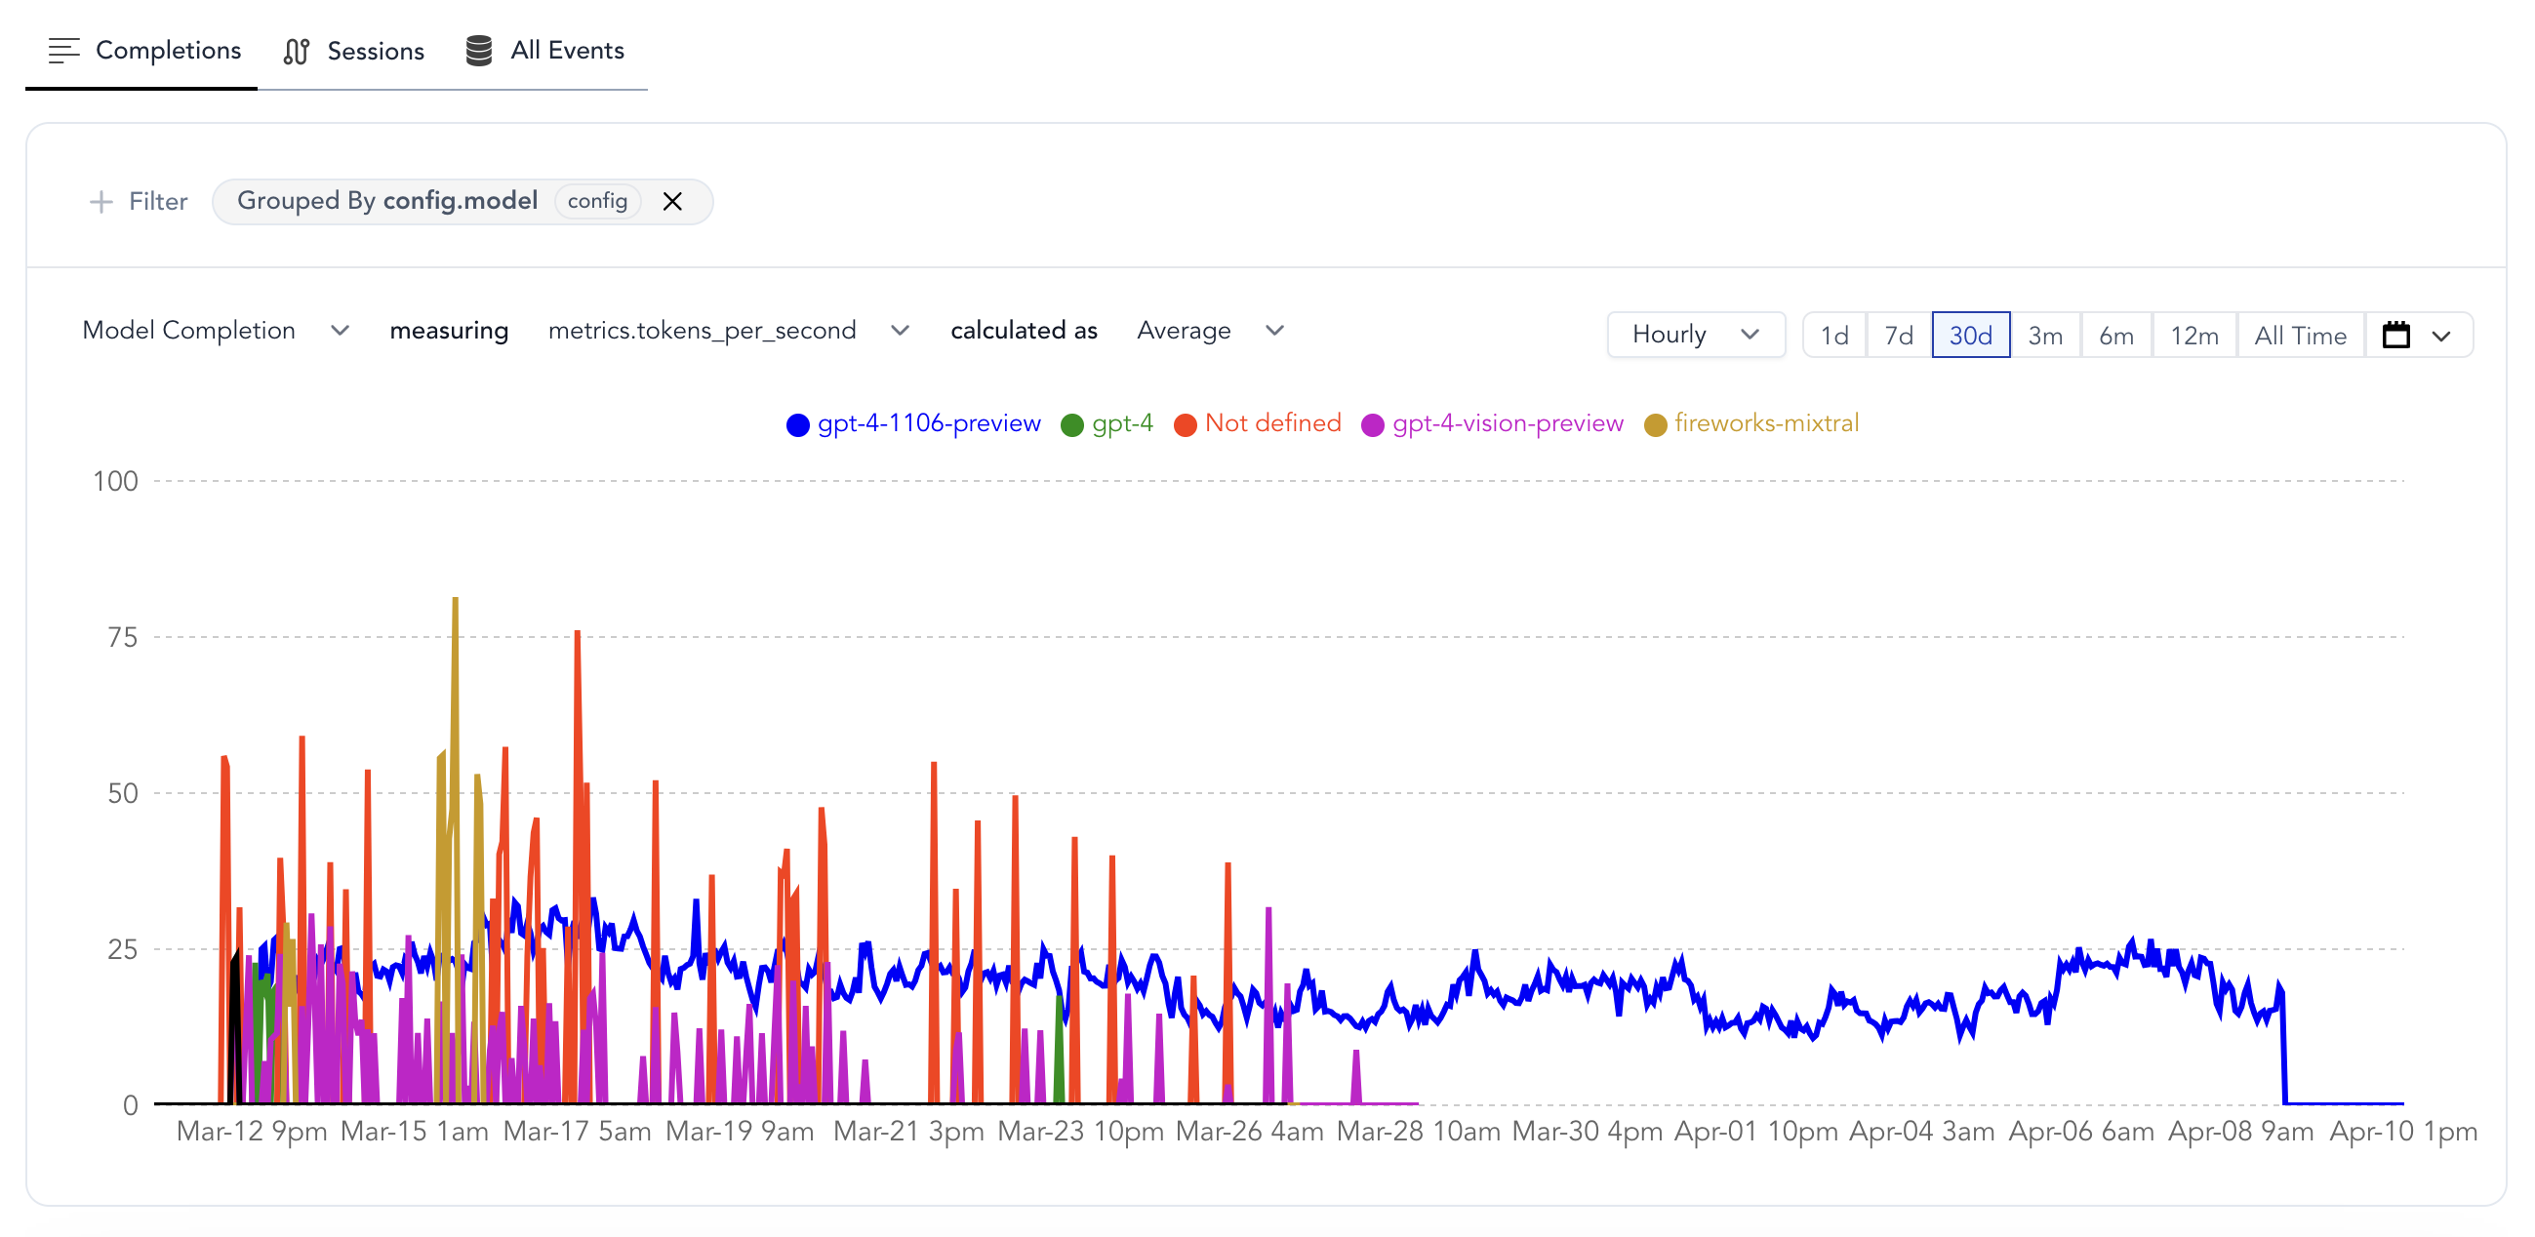Toggle gpt-4 legend series visibility
Viewport: 2535px width, 1237px height.
1121,423
